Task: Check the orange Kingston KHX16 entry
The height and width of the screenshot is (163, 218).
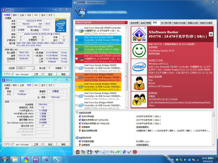Action: pos(77,77)
